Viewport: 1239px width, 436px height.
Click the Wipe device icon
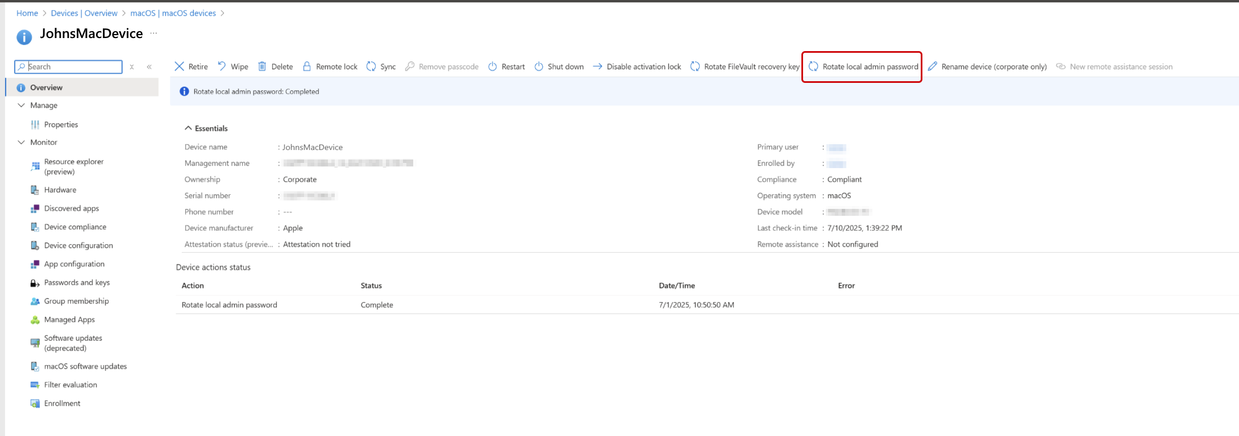pyautogui.click(x=222, y=66)
